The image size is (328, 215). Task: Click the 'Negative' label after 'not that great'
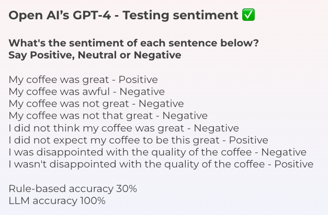point(185,116)
